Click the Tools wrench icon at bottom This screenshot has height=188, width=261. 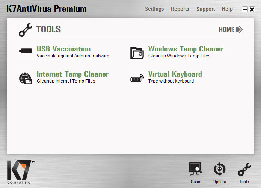pyautogui.click(x=244, y=170)
